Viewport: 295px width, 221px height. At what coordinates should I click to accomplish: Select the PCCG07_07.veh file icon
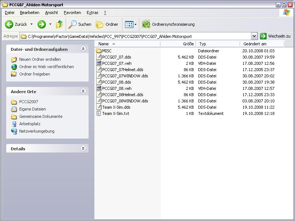coord(99,63)
